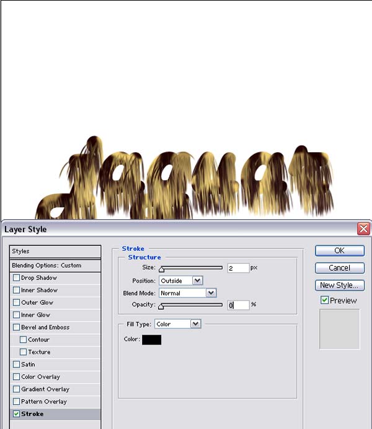Click the style preview thumbnail box
This screenshot has width=372, height=429.
click(340, 329)
